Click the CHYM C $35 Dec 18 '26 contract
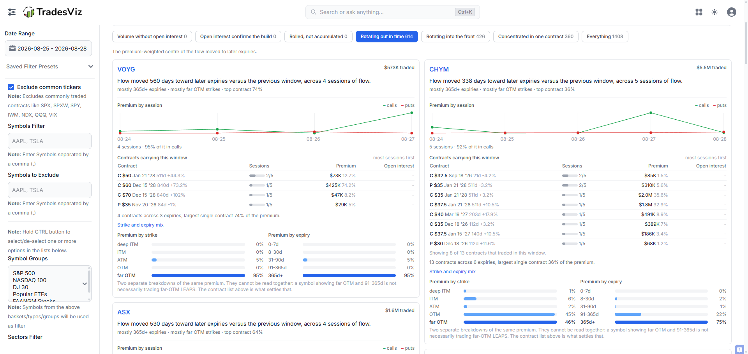Image resolution: width=748 pixels, height=354 pixels. point(462,224)
